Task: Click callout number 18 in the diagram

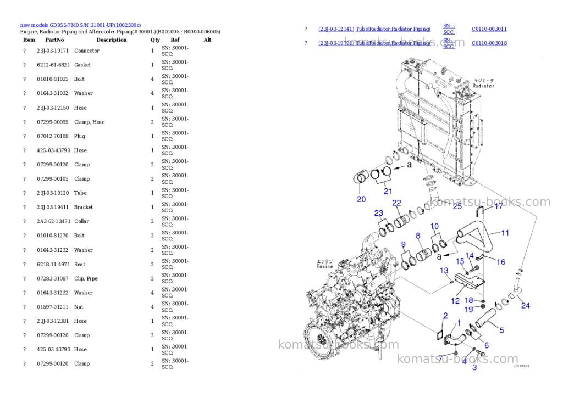Action: click(468, 300)
